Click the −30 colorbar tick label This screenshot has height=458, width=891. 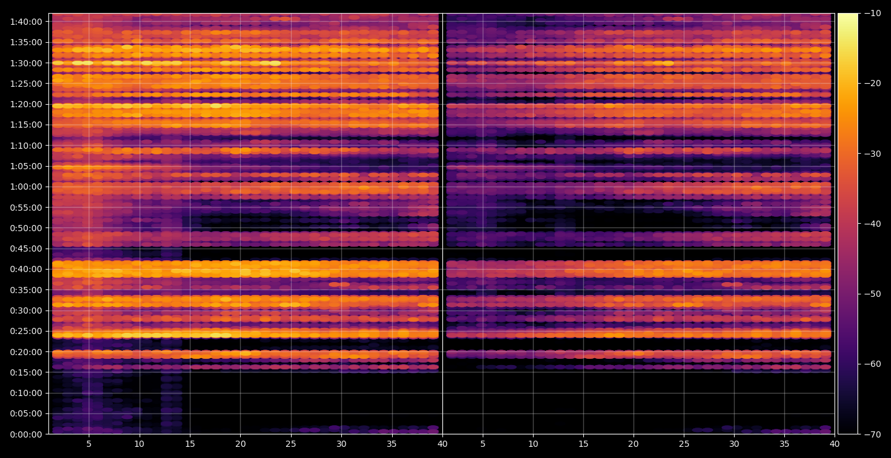(x=872, y=154)
